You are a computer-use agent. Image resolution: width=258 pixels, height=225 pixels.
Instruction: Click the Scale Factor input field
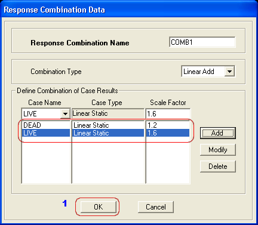pos(168,114)
